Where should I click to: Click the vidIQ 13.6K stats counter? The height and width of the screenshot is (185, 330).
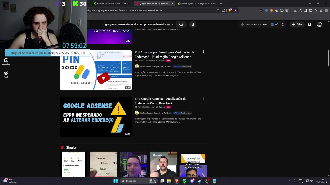coord(246,24)
